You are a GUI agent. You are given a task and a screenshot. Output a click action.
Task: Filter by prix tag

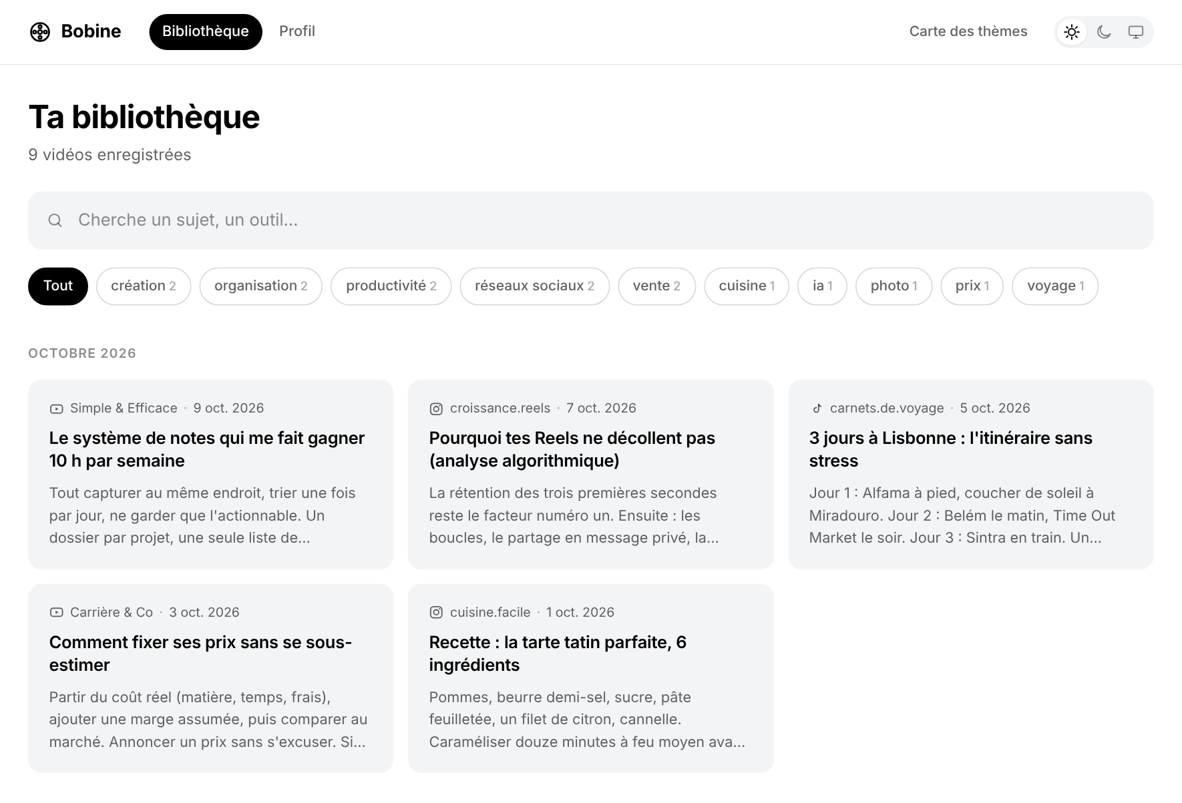click(x=972, y=286)
